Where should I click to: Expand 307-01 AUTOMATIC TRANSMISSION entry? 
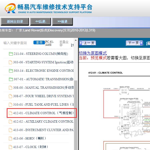(44, 79)
